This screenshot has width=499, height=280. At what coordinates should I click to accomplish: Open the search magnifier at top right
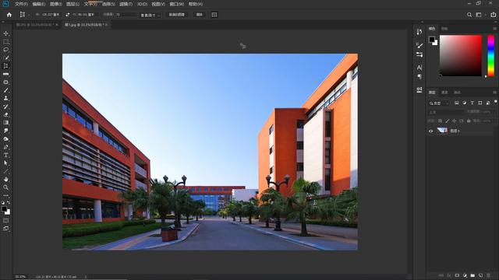469,15
